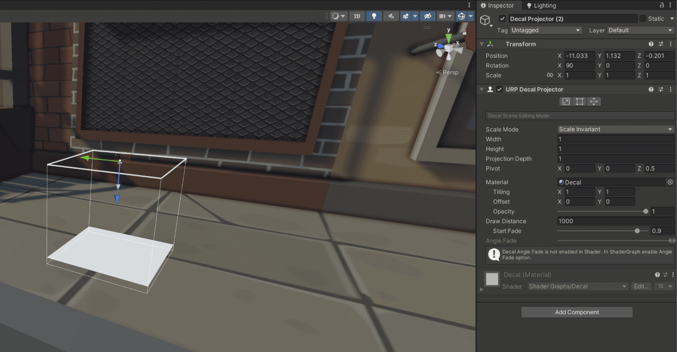Select the decal crop edit mode tool
Viewport: 677px width, 352px height.
(579, 102)
